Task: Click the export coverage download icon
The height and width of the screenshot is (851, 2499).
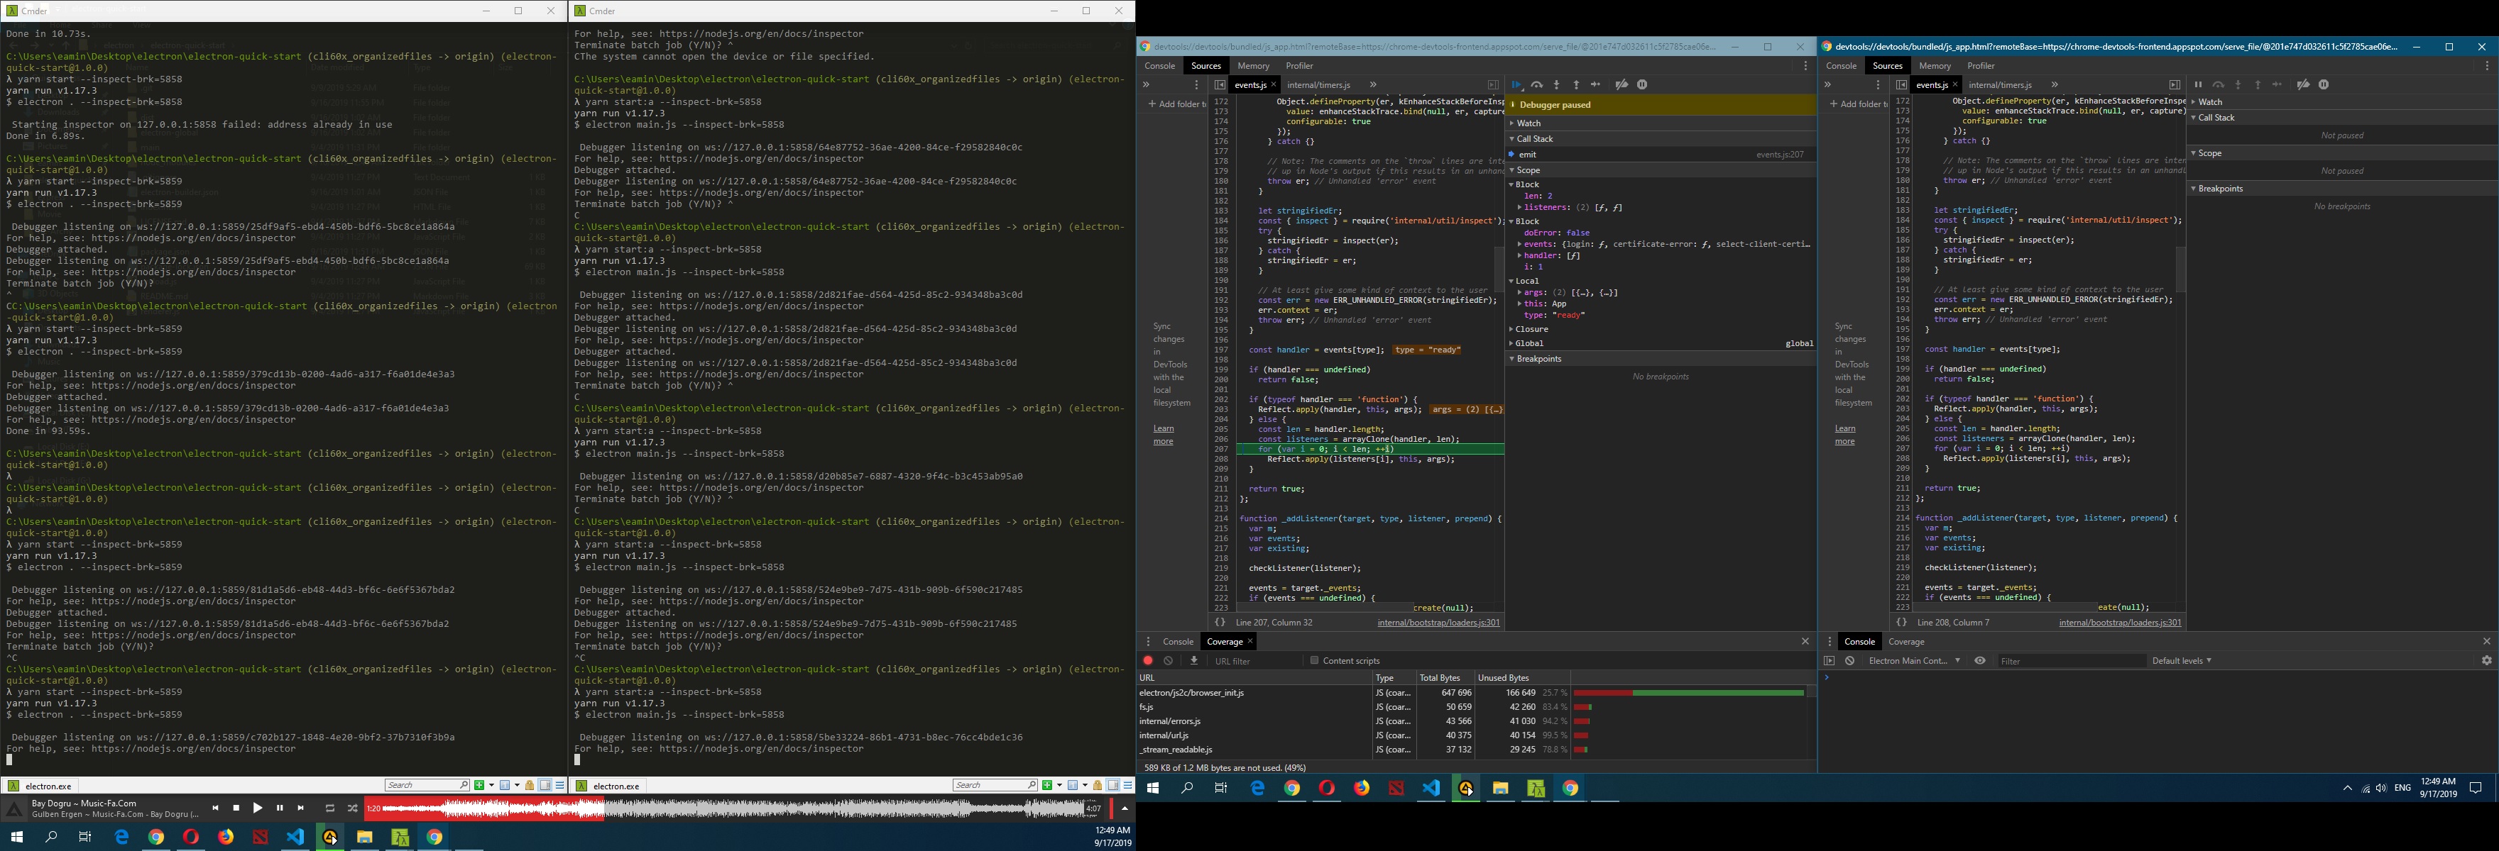Action: tap(1194, 661)
